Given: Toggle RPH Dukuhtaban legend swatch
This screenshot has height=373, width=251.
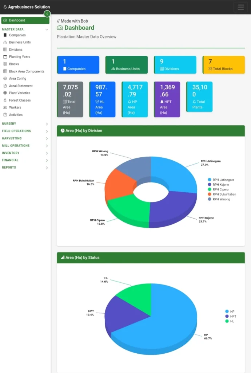Looking at the screenshot, I should pos(210,194).
